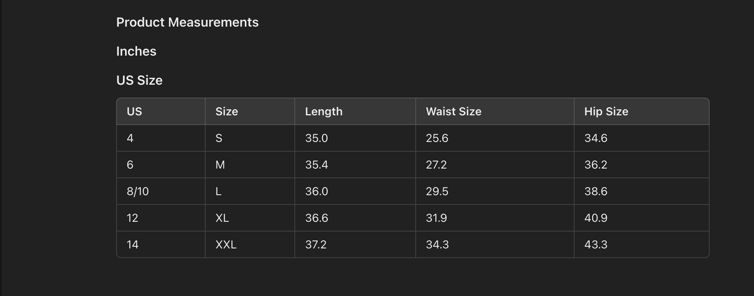Select the 37.2 length value
Screen dimensions: 754x296
(x=316, y=245)
